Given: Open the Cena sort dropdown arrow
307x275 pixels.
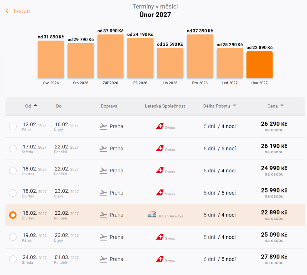Looking at the screenshot, I should [x=282, y=106].
